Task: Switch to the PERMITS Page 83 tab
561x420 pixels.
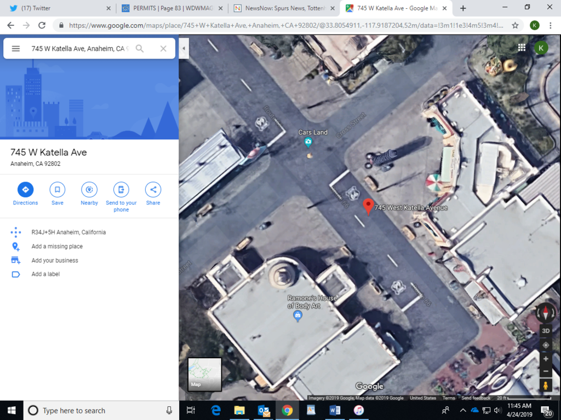Action: (x=171, y=8)
